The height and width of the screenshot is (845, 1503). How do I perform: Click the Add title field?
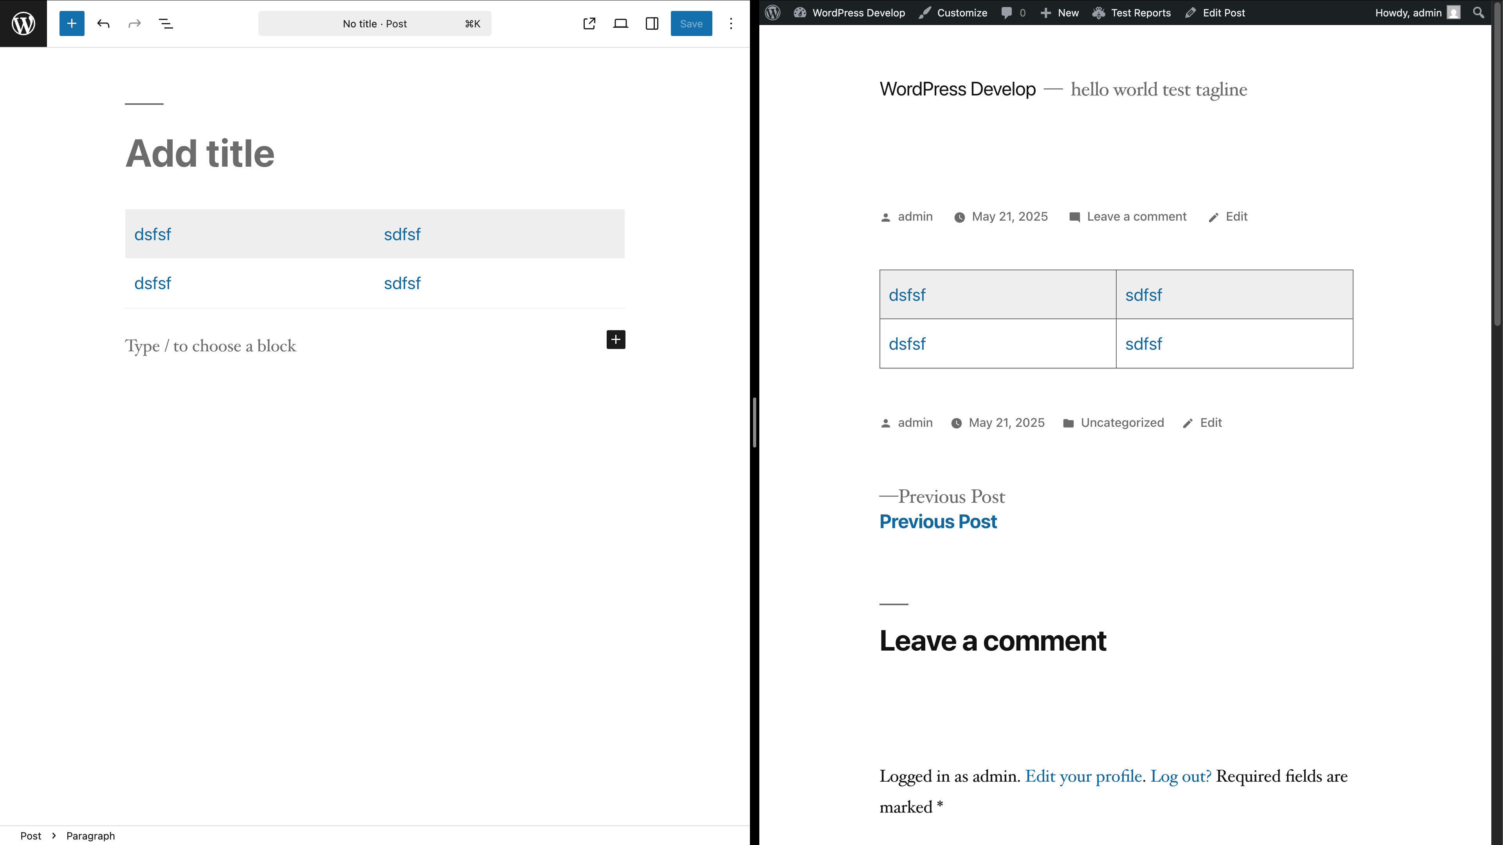point(200,153)
